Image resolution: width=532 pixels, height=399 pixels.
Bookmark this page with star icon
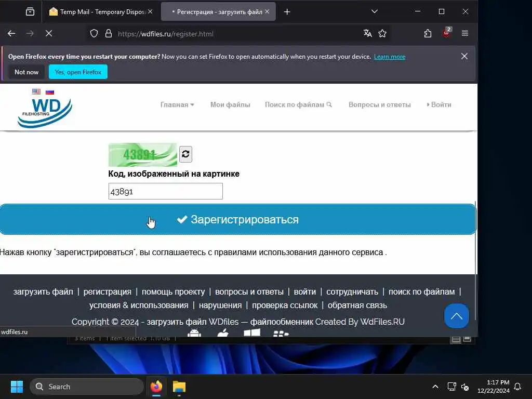pos(382,33)
